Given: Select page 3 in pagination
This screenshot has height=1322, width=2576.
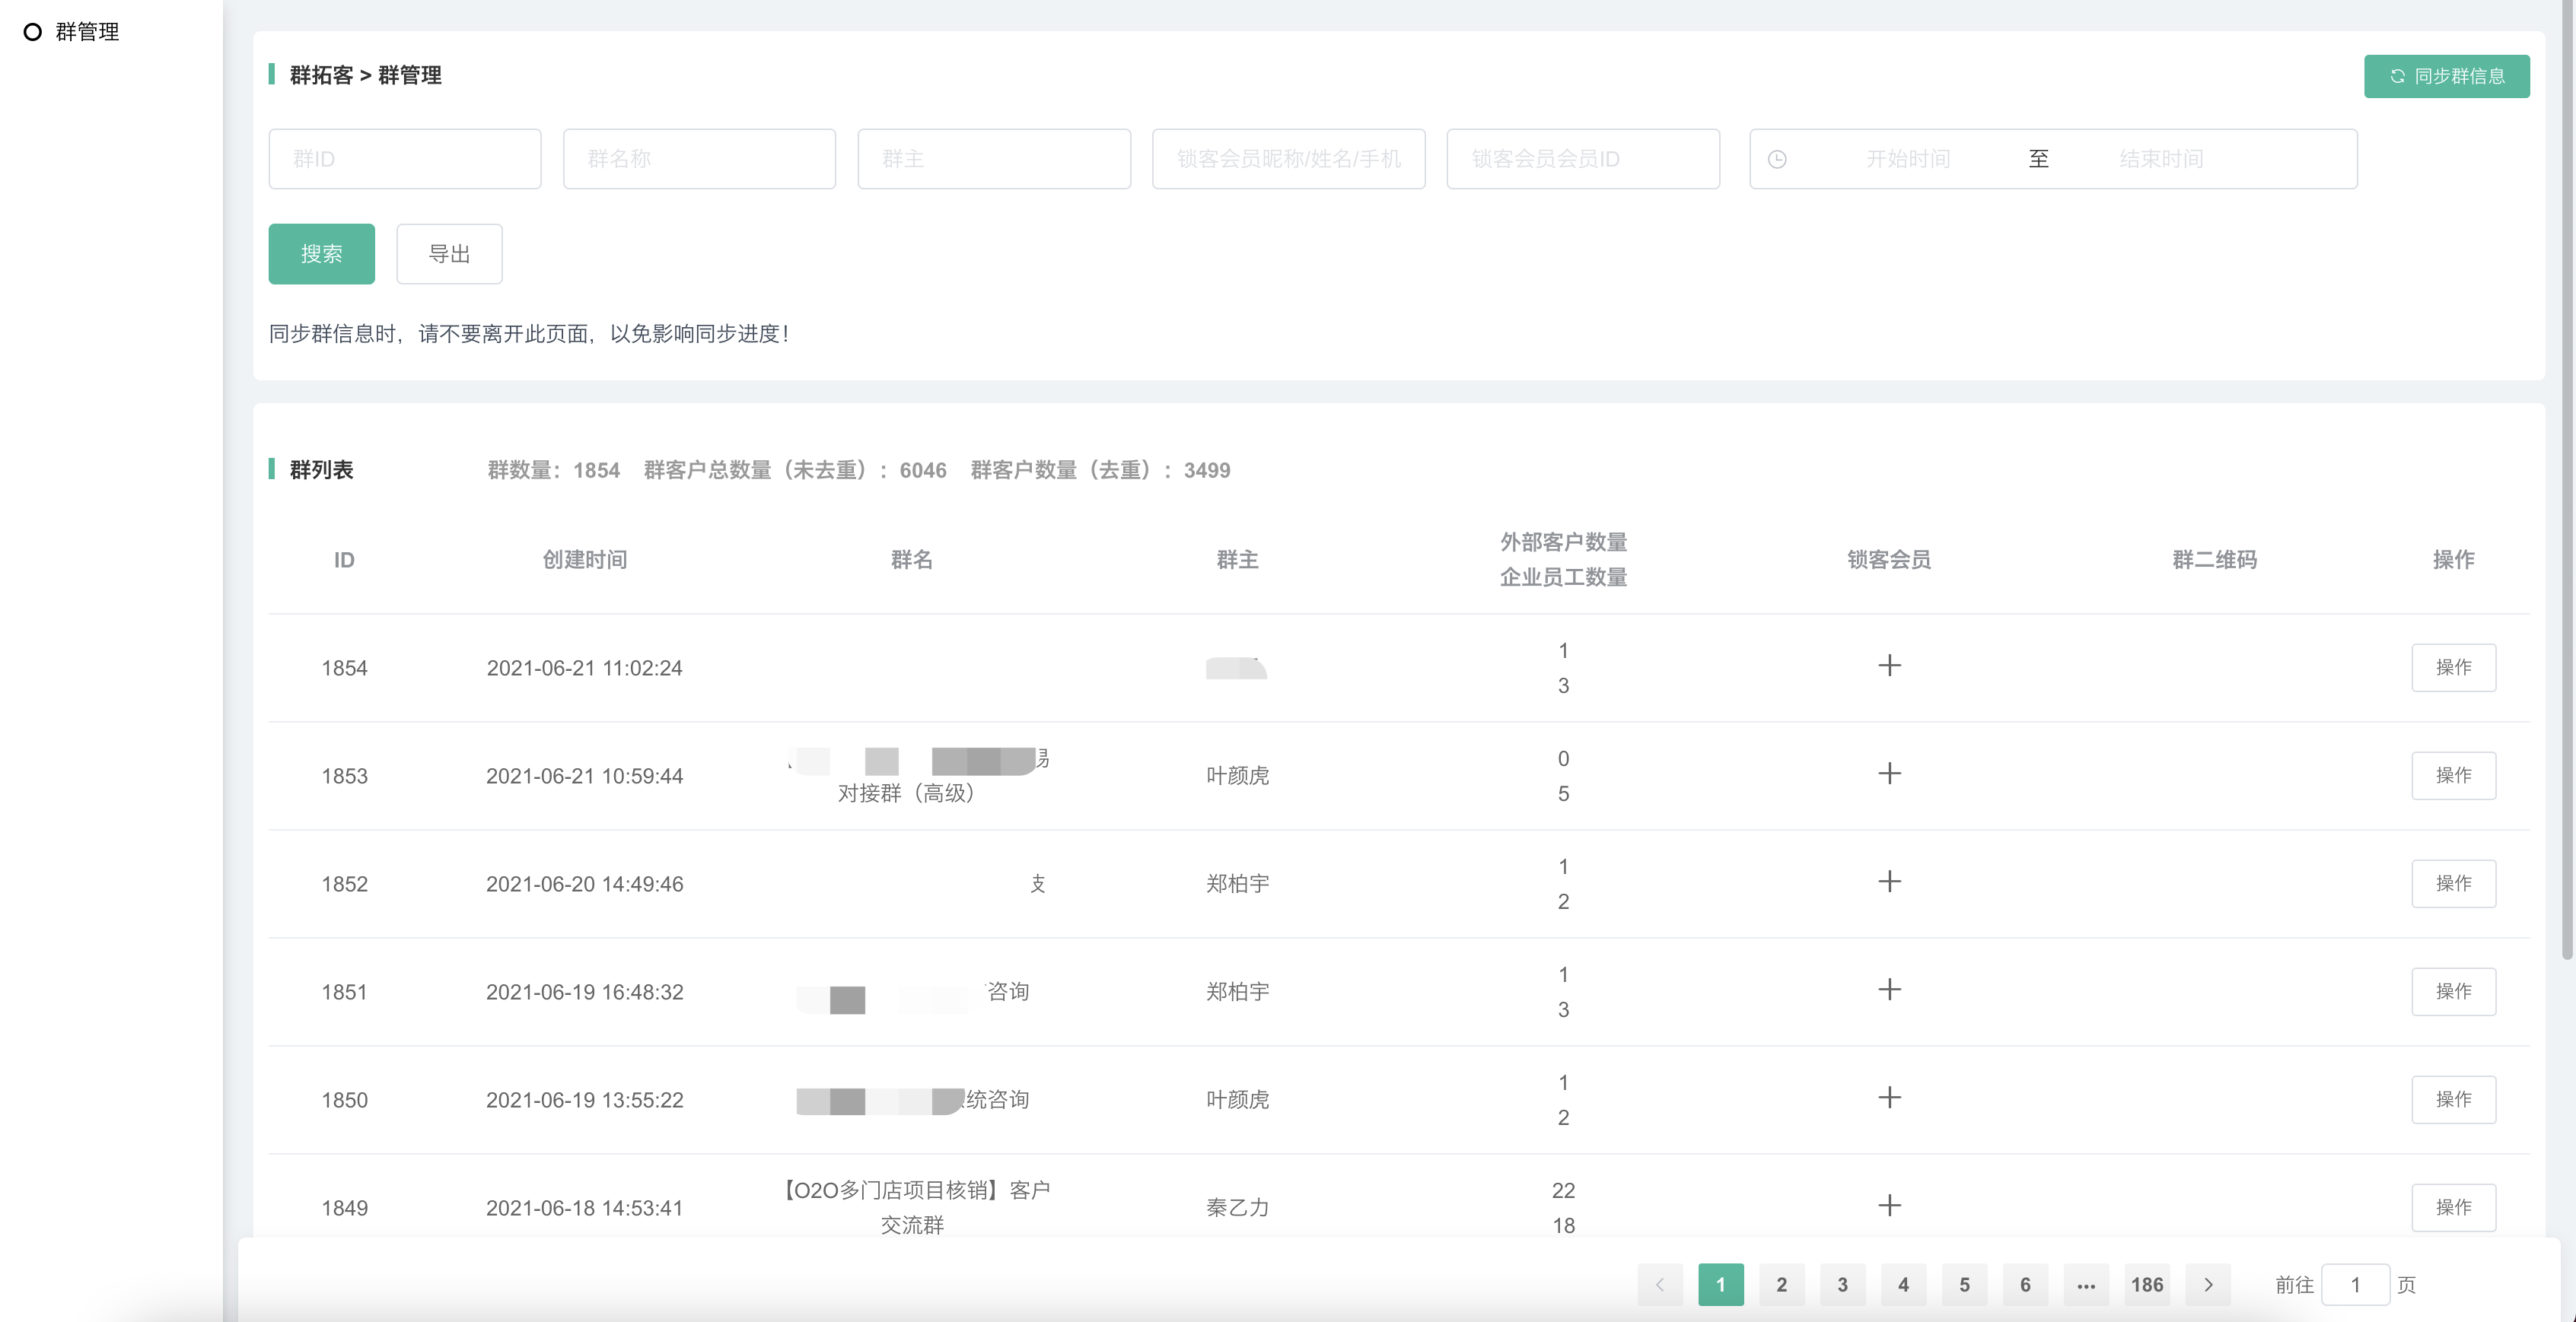Looking at the screenshot, I should coord(1842,1285).
